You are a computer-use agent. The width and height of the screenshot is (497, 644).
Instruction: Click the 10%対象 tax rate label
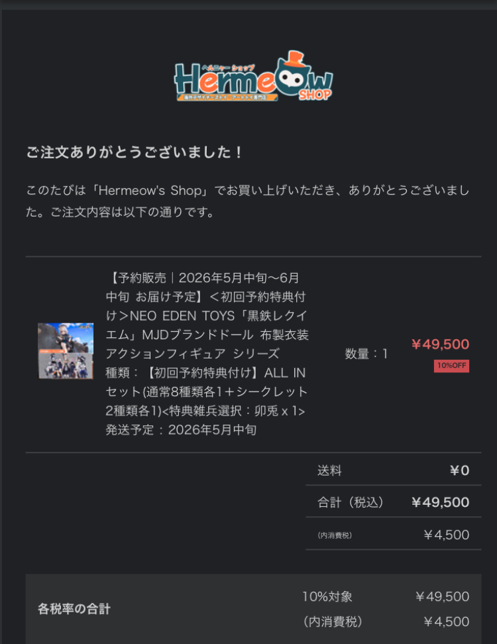click(327, 596)
